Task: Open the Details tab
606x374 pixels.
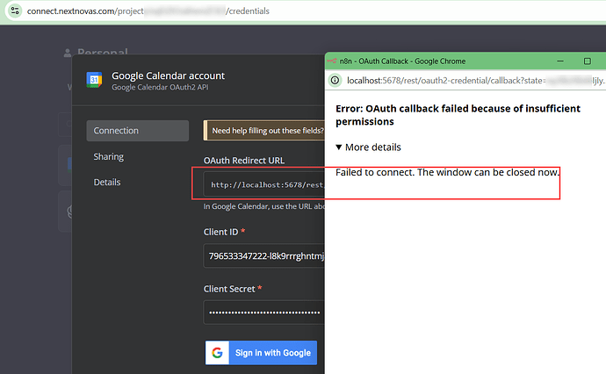Action: pos(107,182)
